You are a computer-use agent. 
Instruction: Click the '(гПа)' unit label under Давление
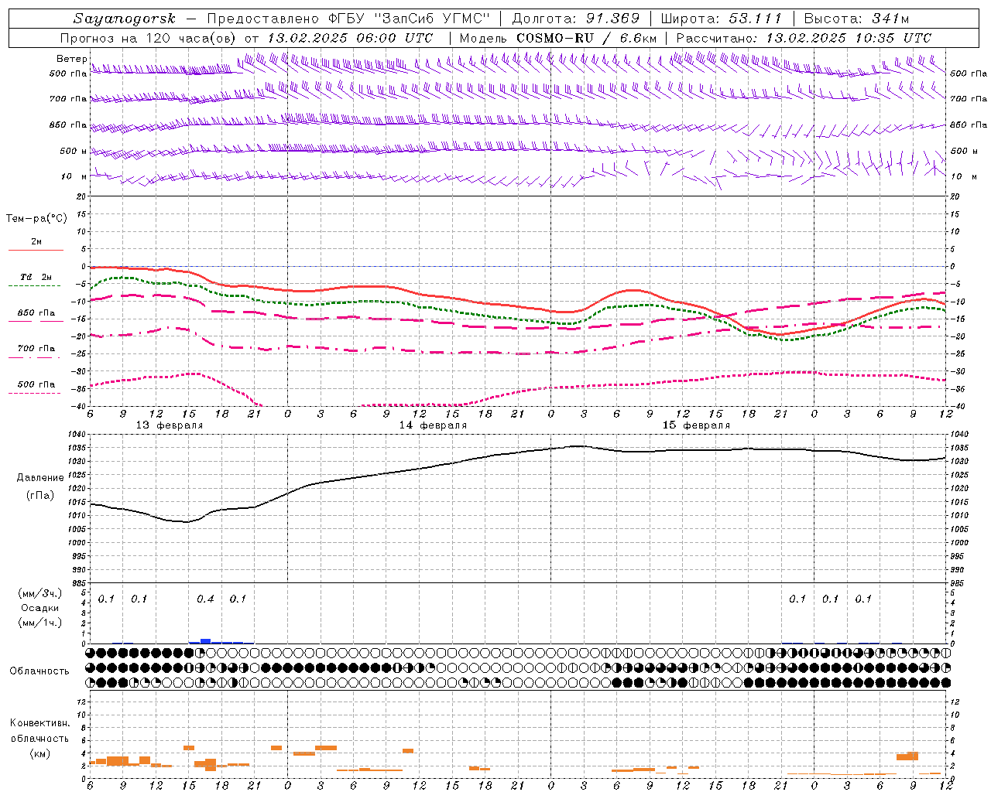[x=40, y=496]
